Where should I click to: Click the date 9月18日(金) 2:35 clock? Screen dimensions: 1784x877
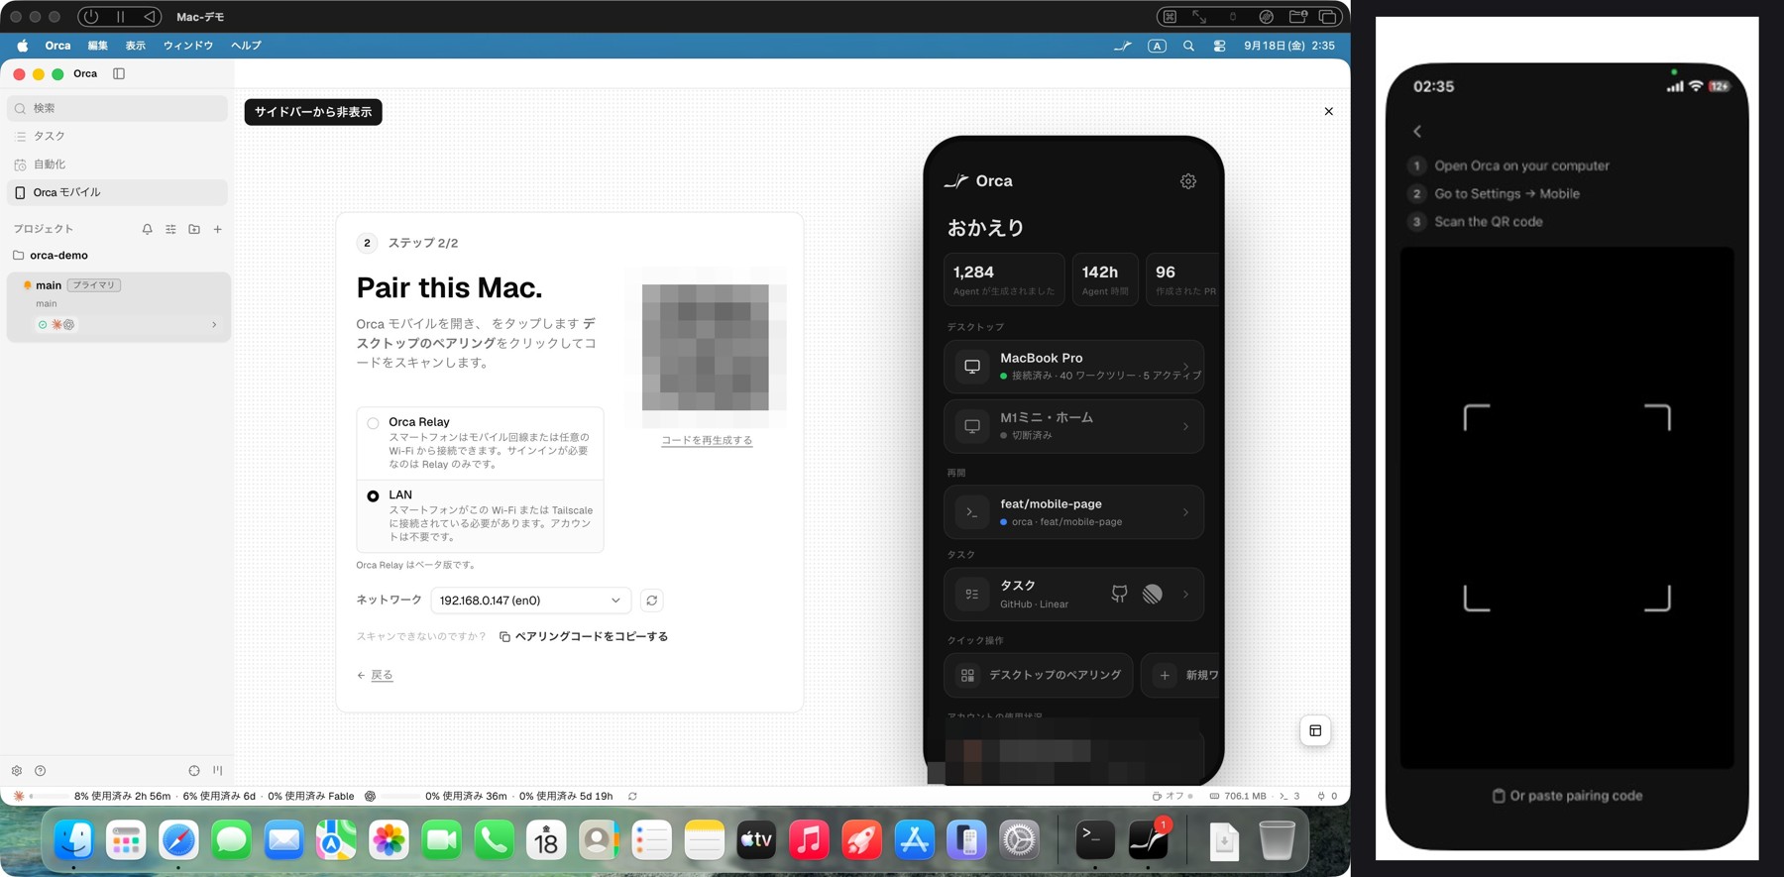pyautogui.click(x=1289, y=46)
